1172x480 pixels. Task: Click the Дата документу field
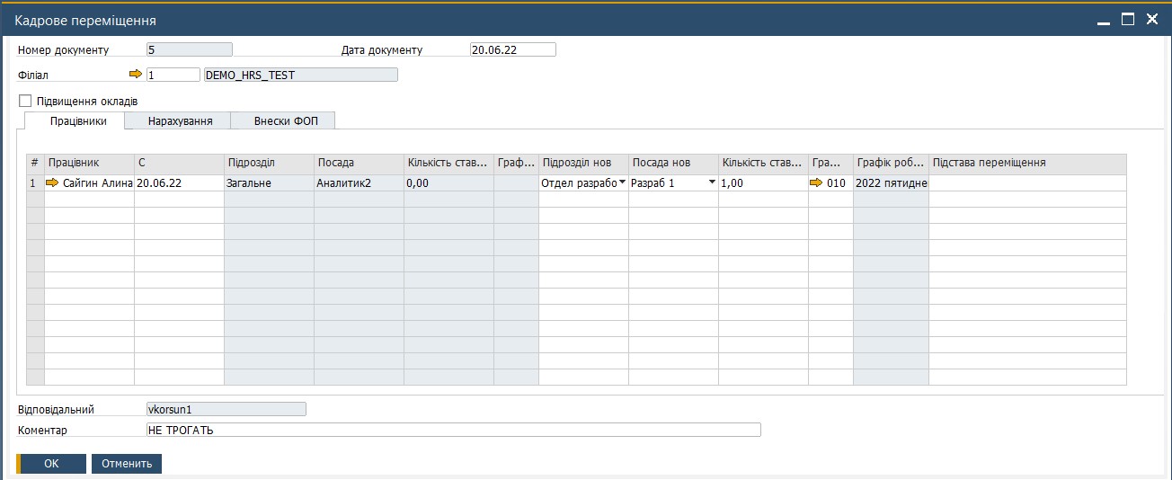[x=513, y=49]
